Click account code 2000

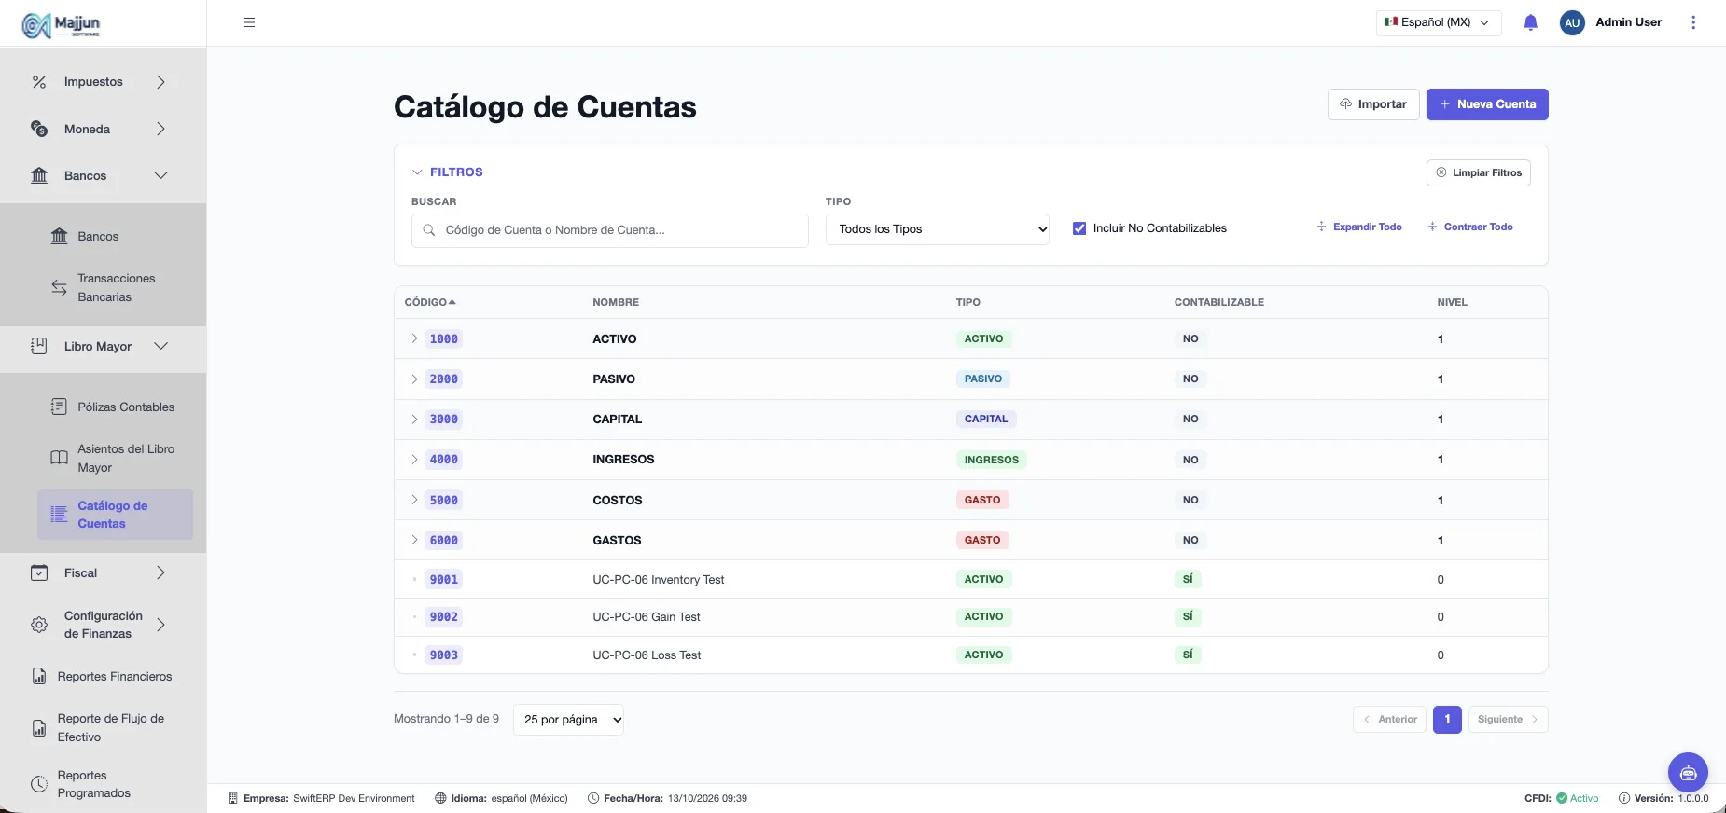click(x=444, y=379)
